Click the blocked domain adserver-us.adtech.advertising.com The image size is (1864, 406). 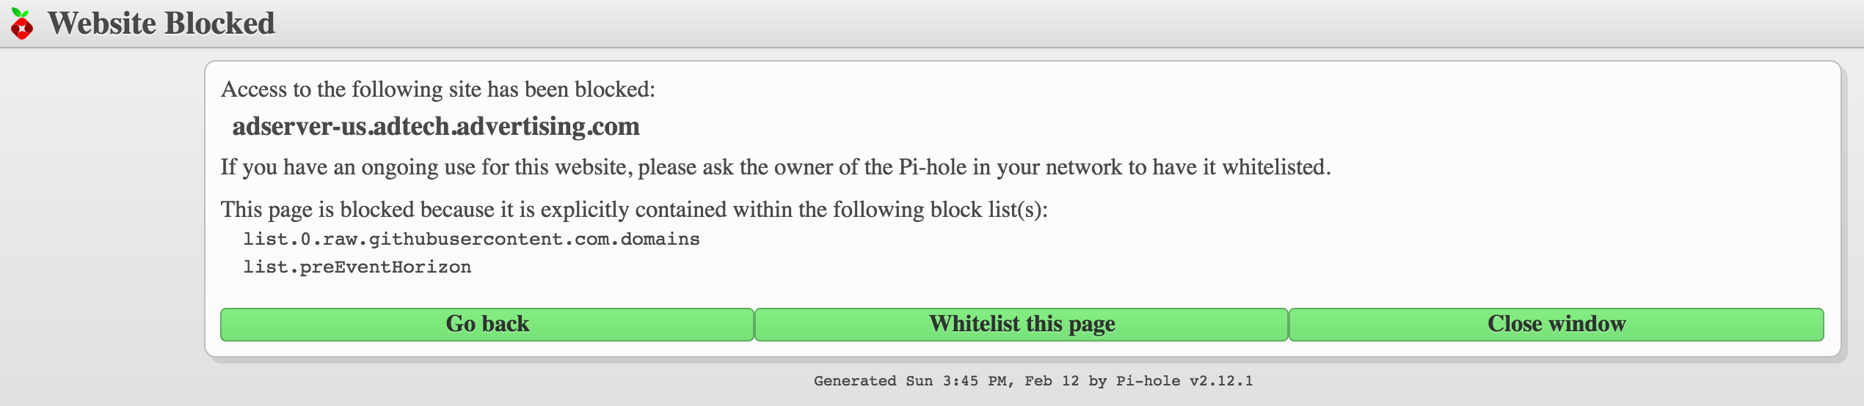(436, 127)
